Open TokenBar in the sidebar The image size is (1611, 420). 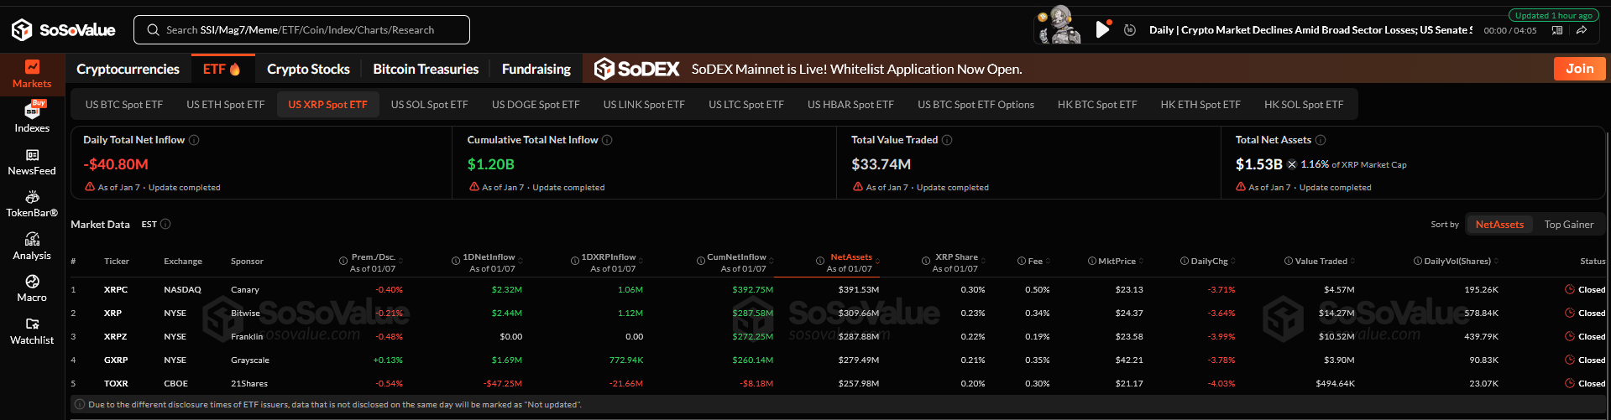(32, 205)
